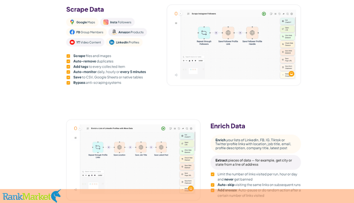
Task: Open settings gear in Enrich LinkedIn editor
Action: pos(191,129)
